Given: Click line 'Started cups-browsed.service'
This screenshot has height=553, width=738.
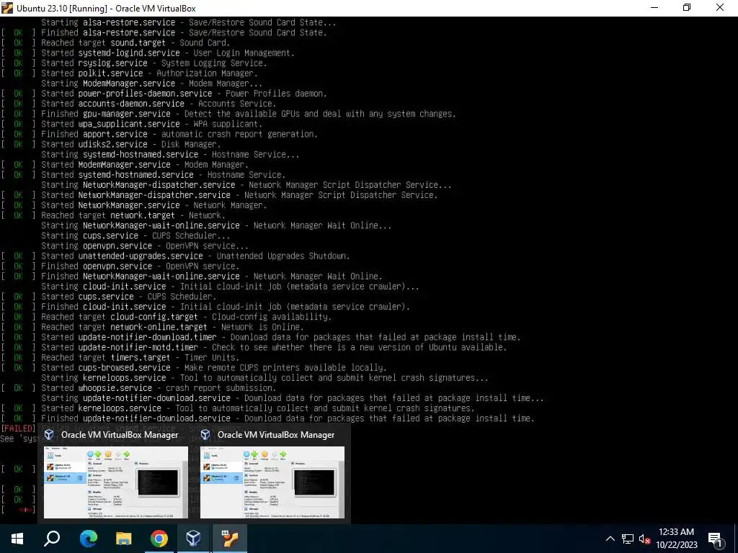Looking at the screenshot, I should 213,368.
